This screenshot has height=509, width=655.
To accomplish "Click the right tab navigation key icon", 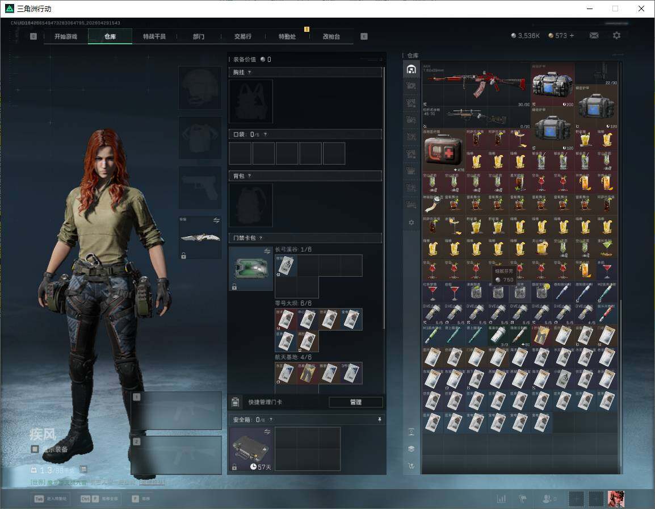I will point(364,36).
